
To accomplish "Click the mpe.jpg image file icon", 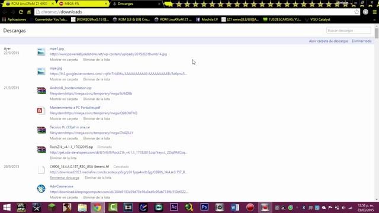I will tap(41, 72).
